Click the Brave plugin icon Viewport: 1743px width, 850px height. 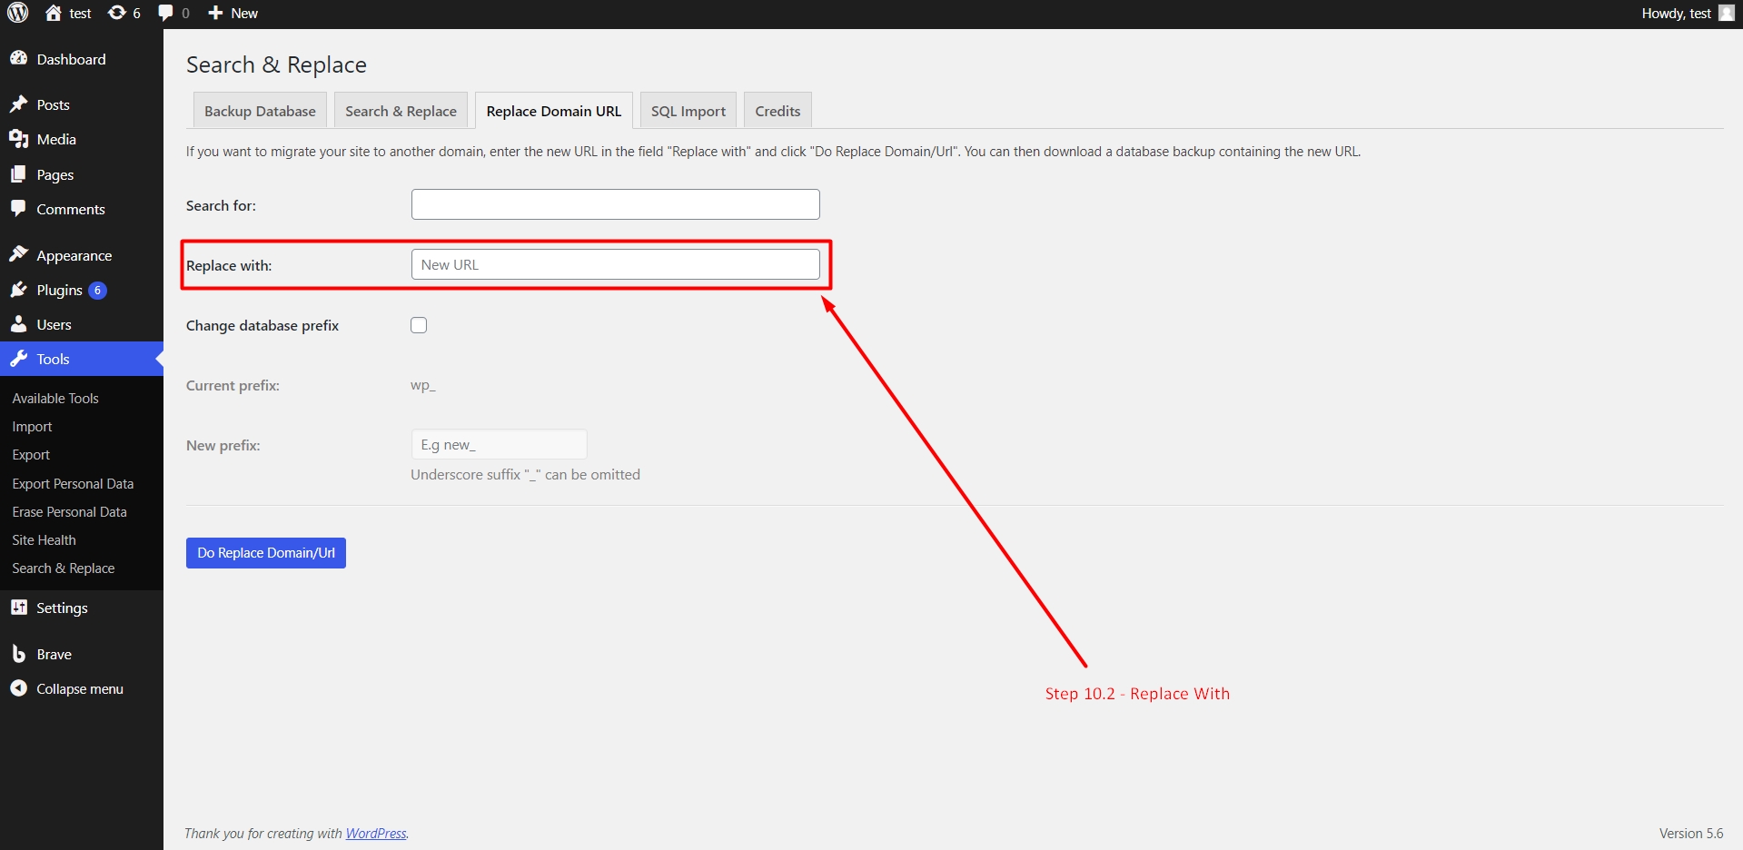(19, 654)
